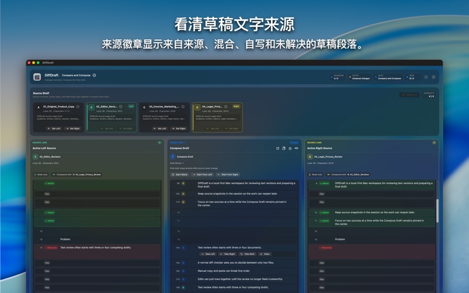Set Right on 01_Original_Product_Copy card
The image size is (469, 293).
coord(73,128)
